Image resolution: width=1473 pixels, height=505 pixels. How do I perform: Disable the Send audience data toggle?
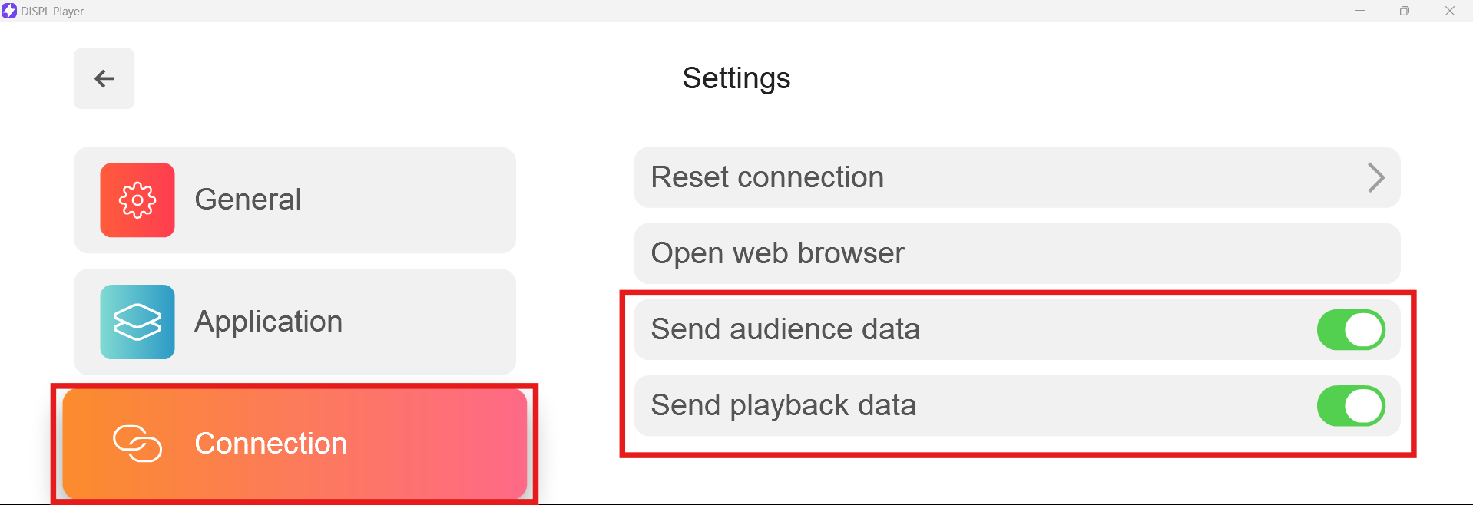(1351, 329)
